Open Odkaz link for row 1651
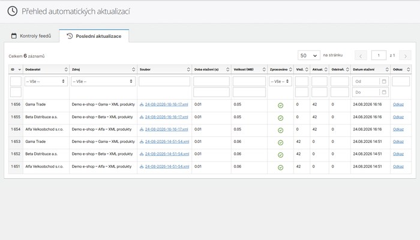Viewport: 420px width, 240px height. coord(398,166)
